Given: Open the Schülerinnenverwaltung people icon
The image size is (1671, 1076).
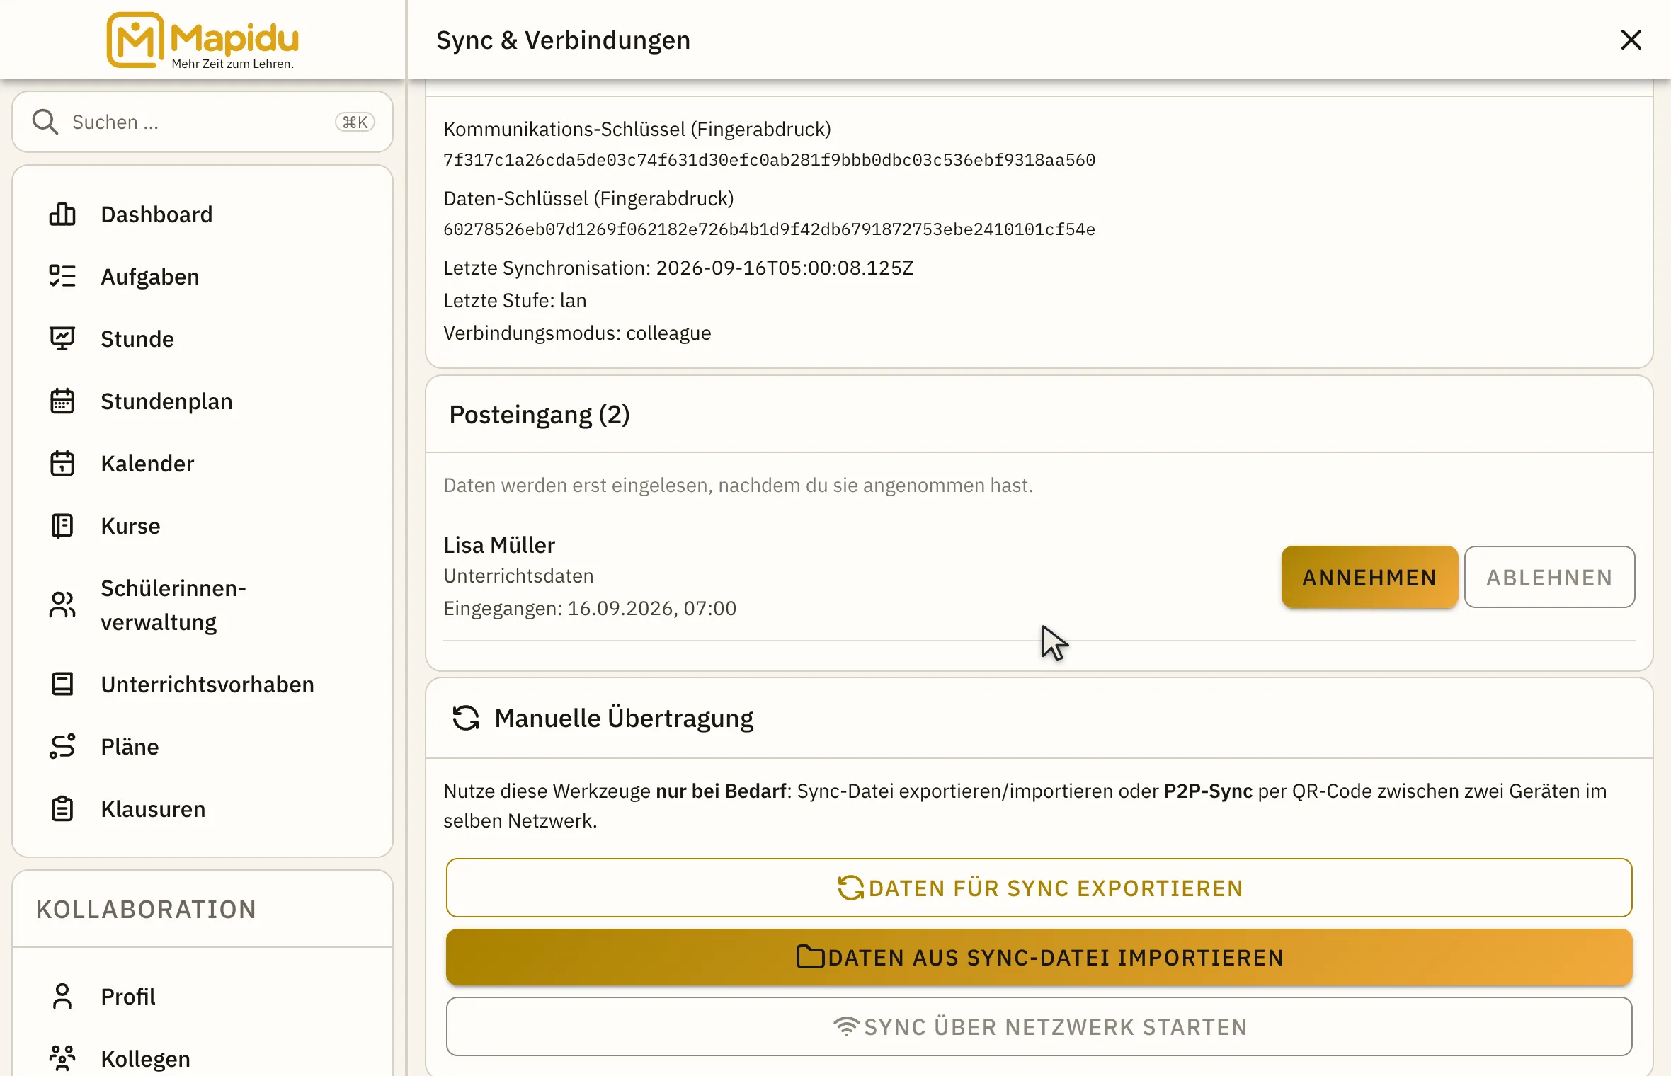Looking at the screenshot, I should tap(62, 605).
